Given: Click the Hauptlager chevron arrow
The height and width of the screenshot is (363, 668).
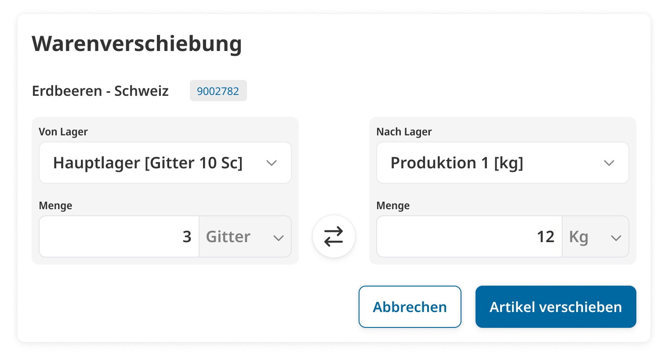Looking at the screenshot, I should 272,163.
